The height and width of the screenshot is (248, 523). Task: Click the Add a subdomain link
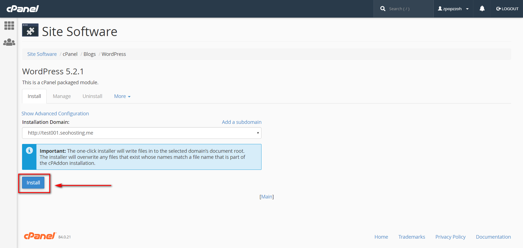pyautogui.click(x=242, y=122)
